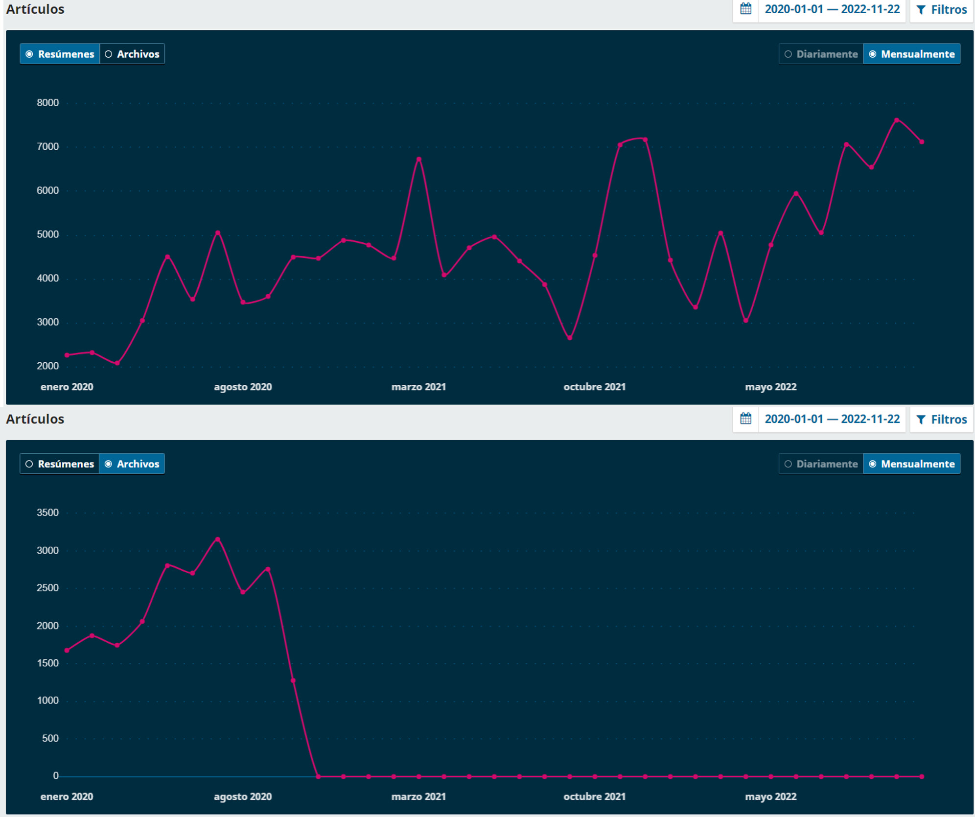Image resolution: width=975 pixels, height=817 pixels.
Task: Open the date range selector in the bottom panel
Action: [x=832, y=419]
